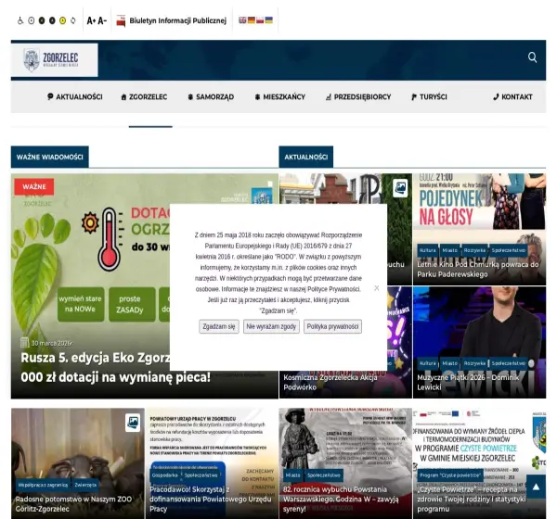Click Zwierzęta tag on ZOO card
Image resolution: width=557 pixels, height=519 pixels.
click(x=85, y=485)
